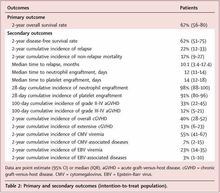This screenshot has width=220, height=193.
Task: Click the 67% (56–80) survival value
Action: pyautogui.click(x=194, y=25)
